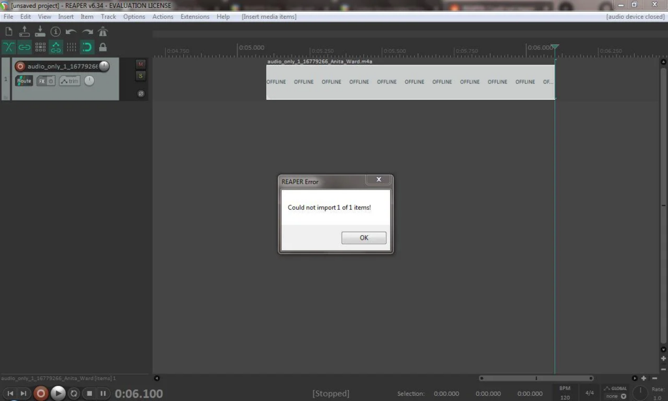
Task: Open the FX chain for the audio track
Action: [x=42, y=80]
